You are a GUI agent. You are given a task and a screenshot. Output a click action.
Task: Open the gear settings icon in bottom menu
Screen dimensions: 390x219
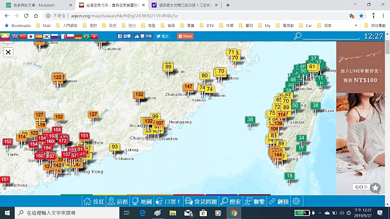point(296,201)
